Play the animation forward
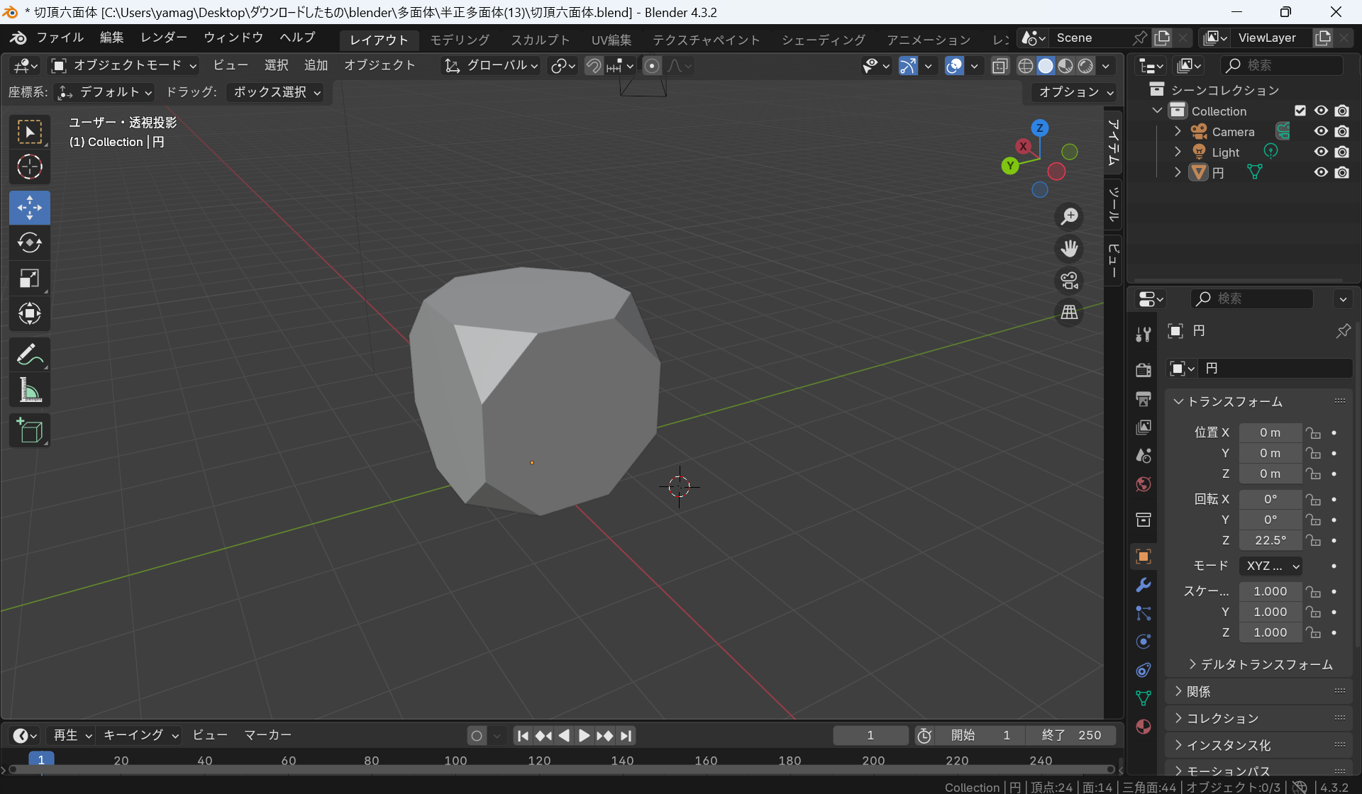The height and width of the screenshot is (794, 1362). 584,736
